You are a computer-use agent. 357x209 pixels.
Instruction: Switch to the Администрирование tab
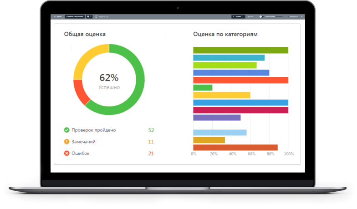(75, 16)
